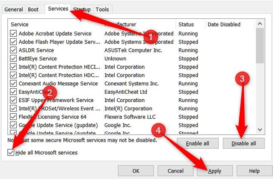Switch to the General tab
The width and height of the screenshot is (273, 179).
(14, 9)
